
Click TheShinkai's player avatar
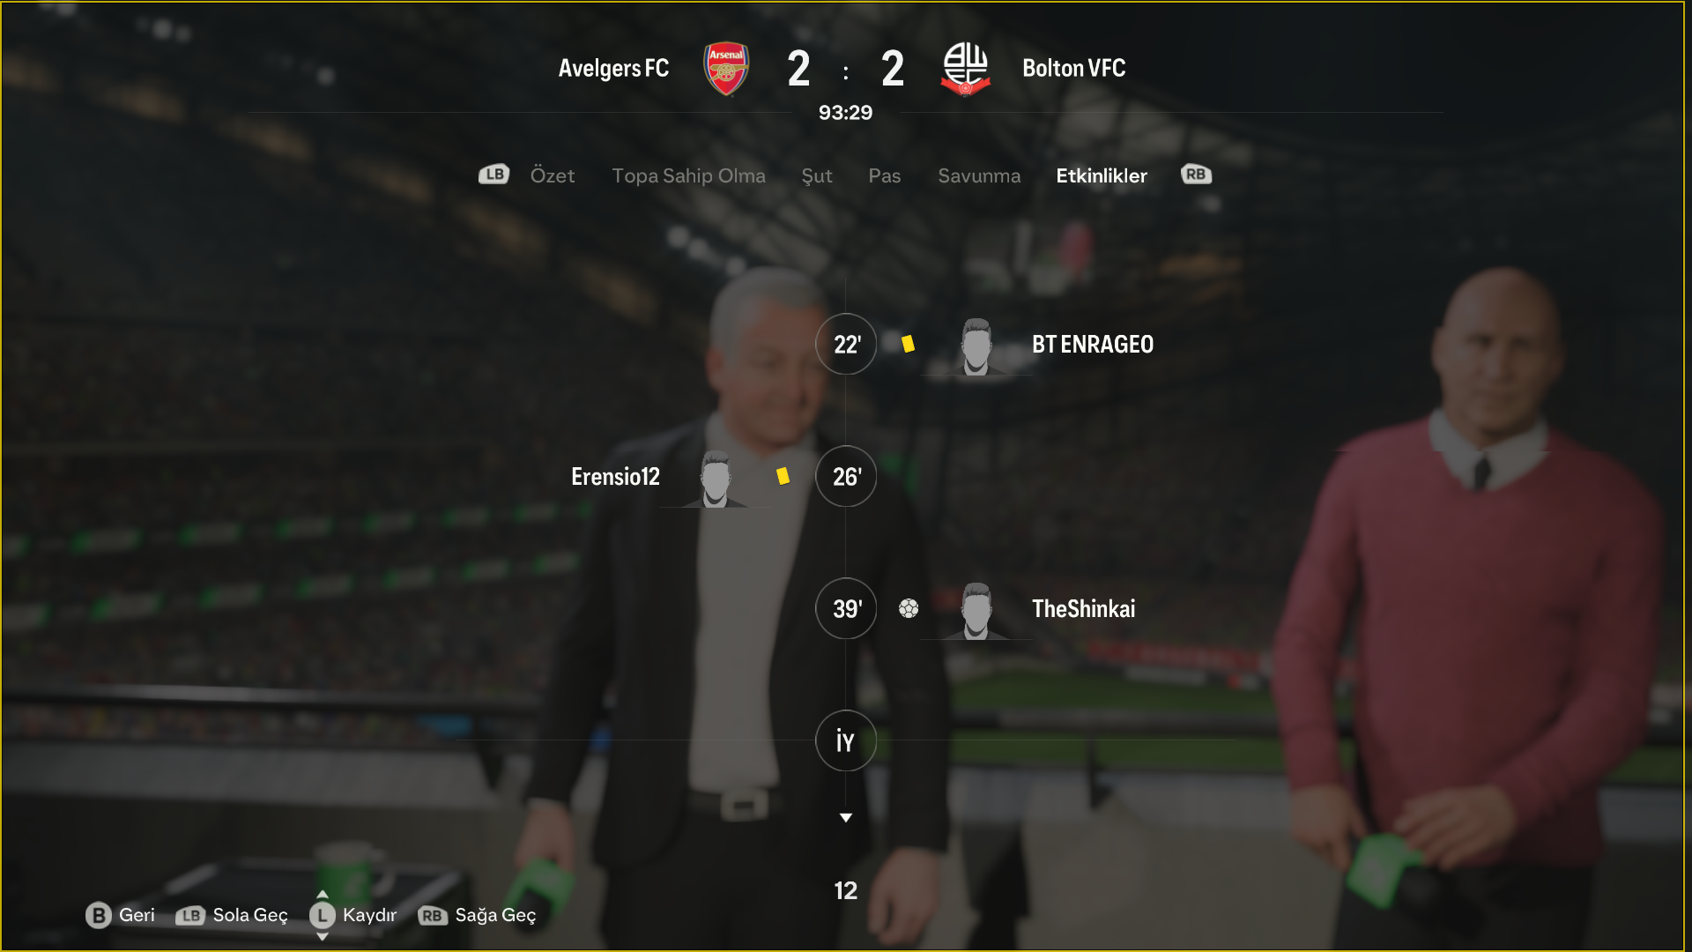click(x=976, y=611)
